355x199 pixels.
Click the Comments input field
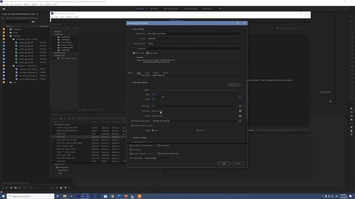pos(194,49)
